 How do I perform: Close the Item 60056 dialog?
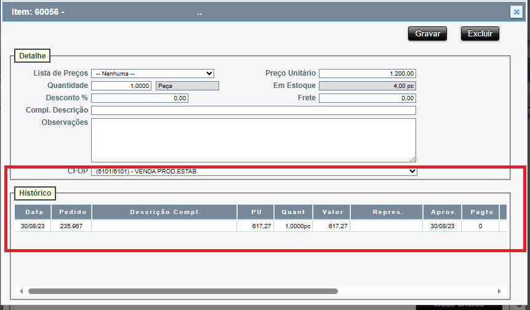pos(516,12)
